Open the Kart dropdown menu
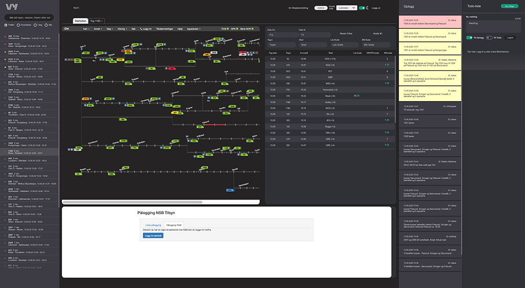This screenshot has width=525, height=288. pos(87,29)
